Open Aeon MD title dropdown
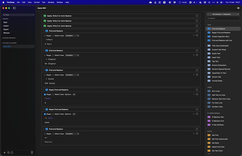Image resolution: width=242 pixels, height=156 pixels. 42,8
